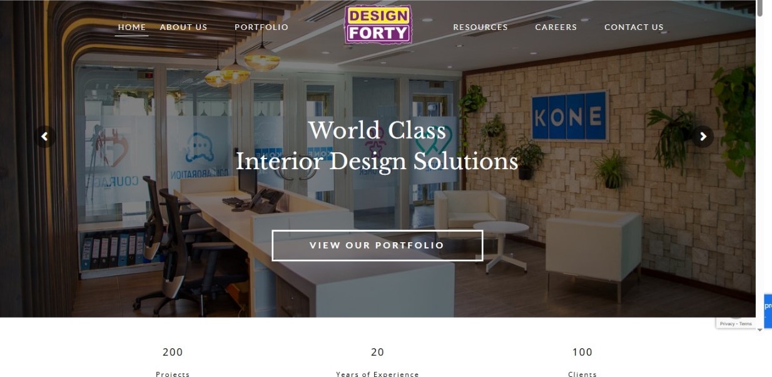
Task: Open the Portfolio menu
Action: [262, 27]
